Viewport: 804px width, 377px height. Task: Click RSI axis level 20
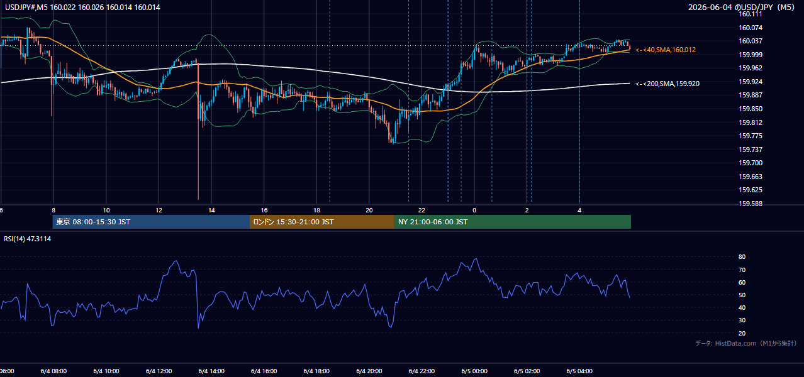pos(742,333)
